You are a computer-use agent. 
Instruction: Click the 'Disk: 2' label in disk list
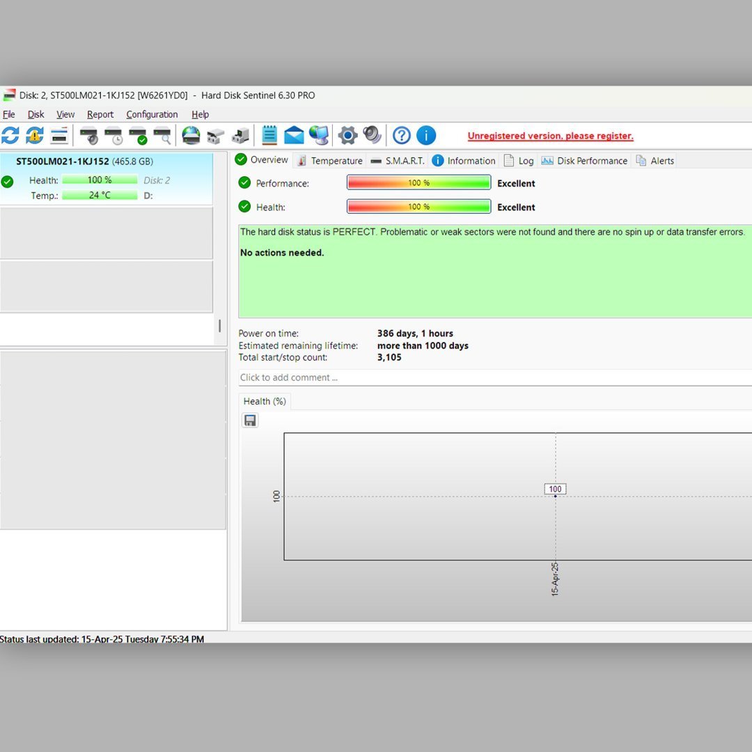[157, 180]
